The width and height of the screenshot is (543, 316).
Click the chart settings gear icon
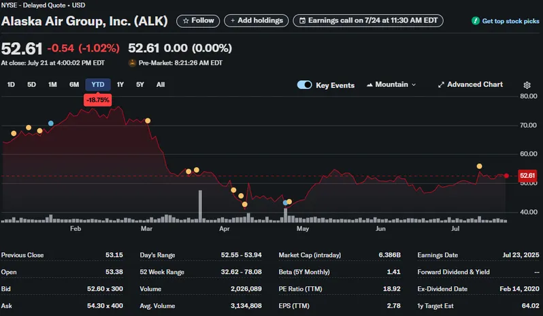tap(527, 85)
